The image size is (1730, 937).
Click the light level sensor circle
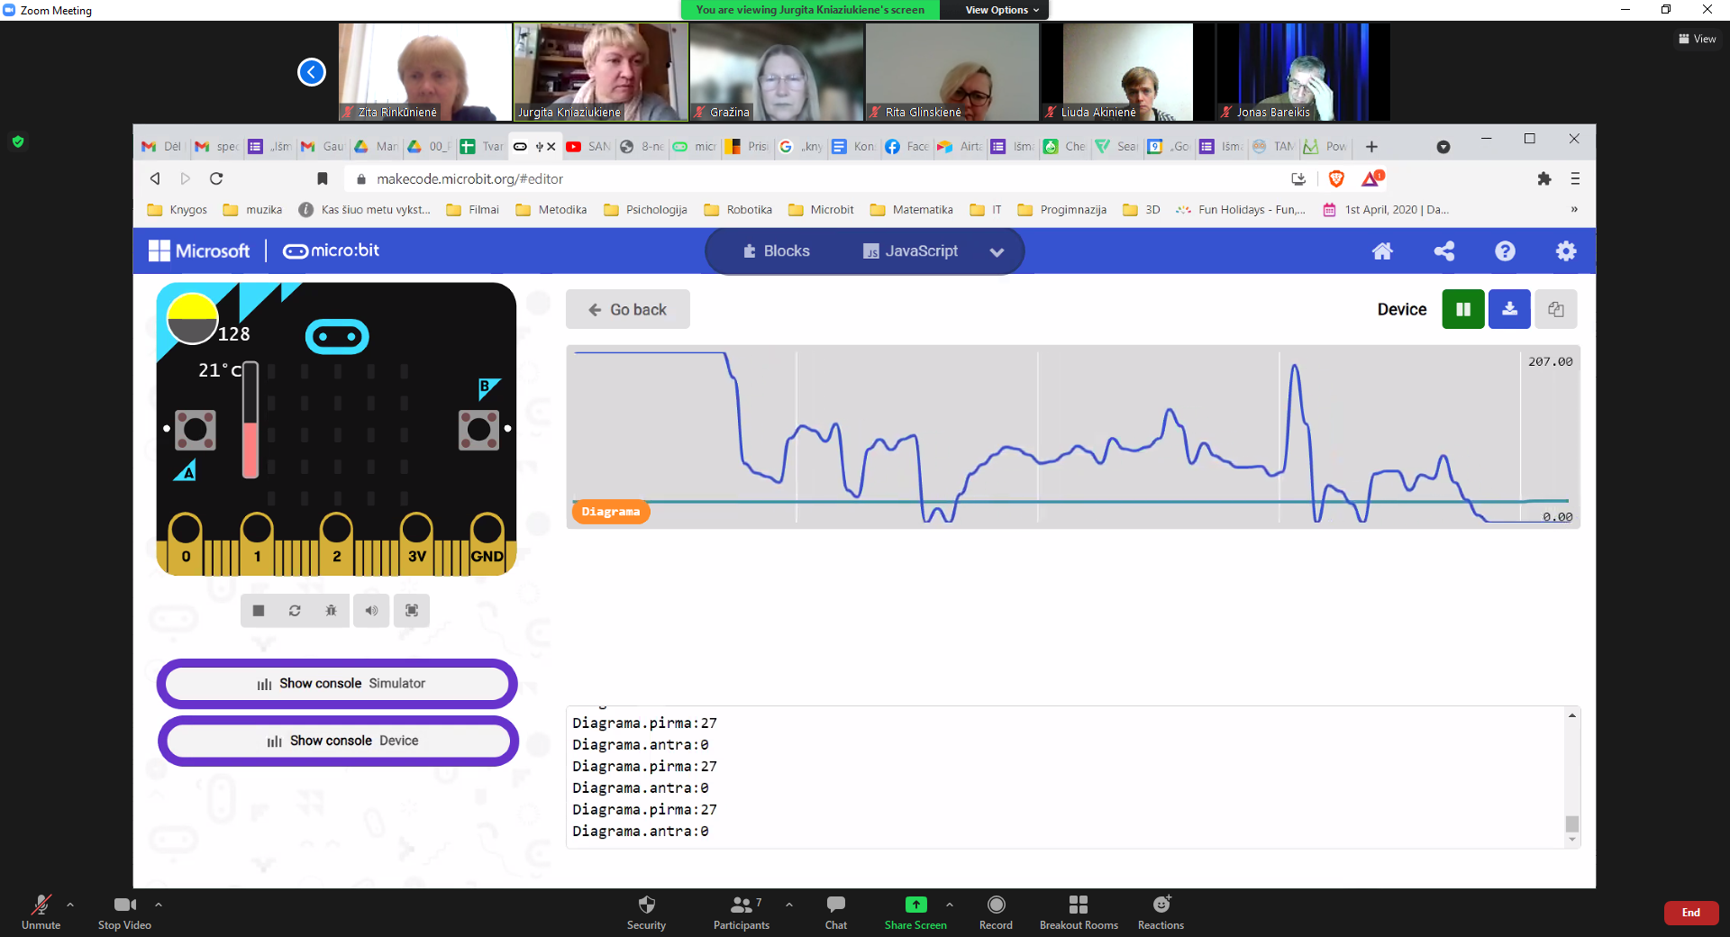click(x=193, y=320)
